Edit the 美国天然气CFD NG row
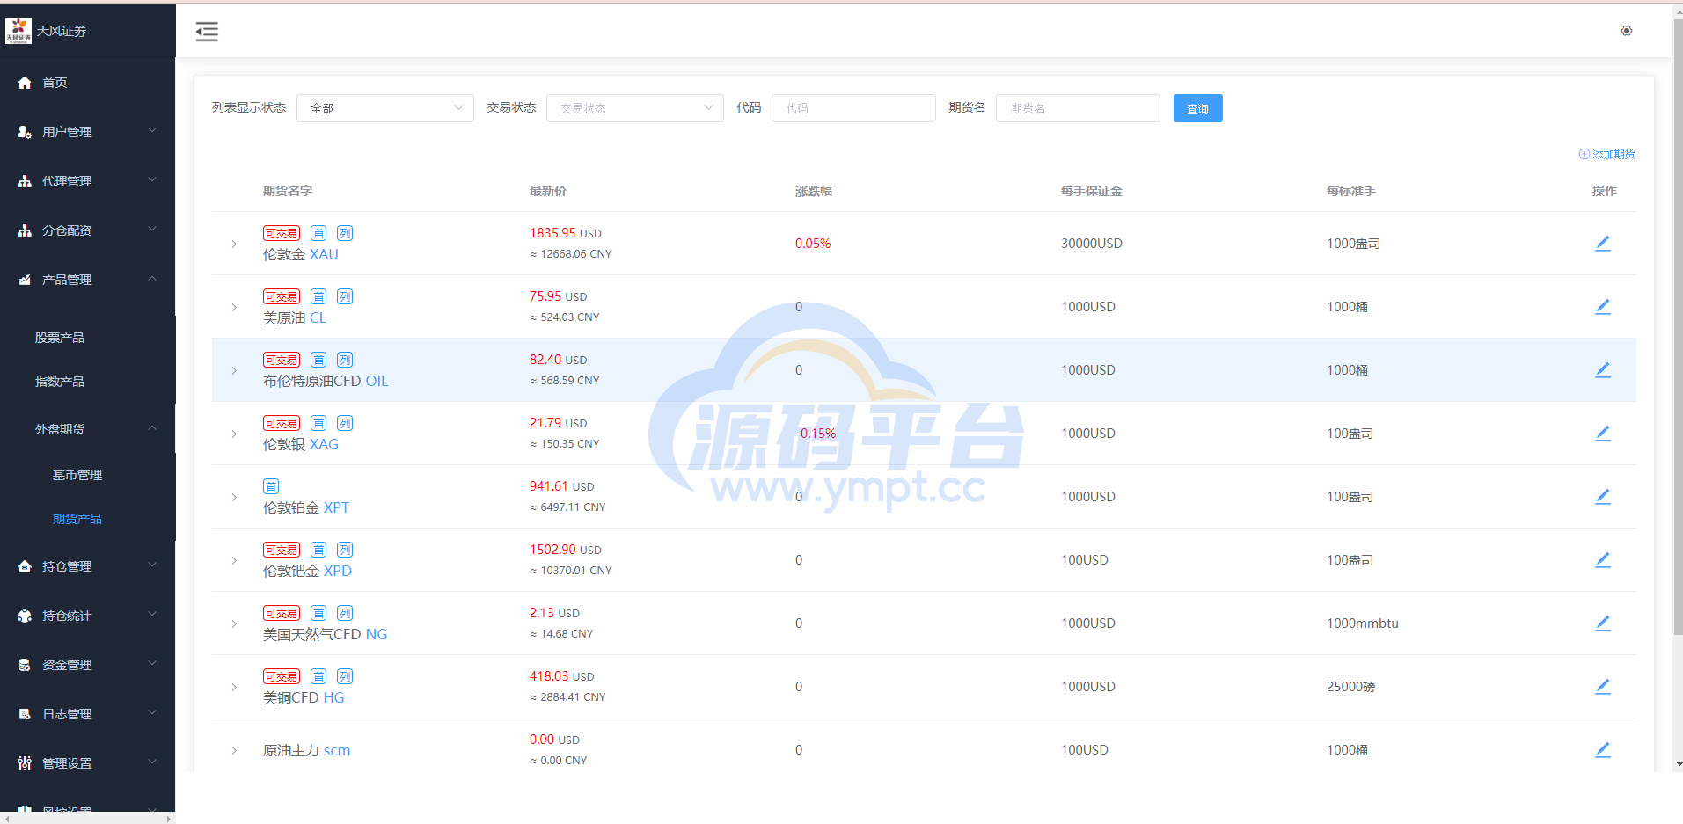 click(x=1603, y=623)
